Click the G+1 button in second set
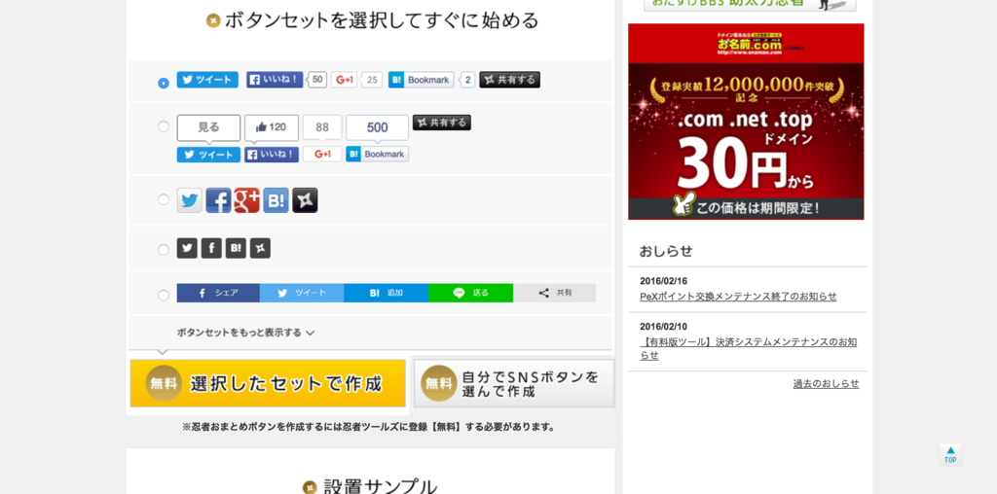The image size is (997, 494). pos(322,155)
